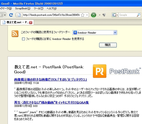Click the date 2008年12月18日 11:34
Viewport: 142px width, 124px height.
pyautogui.click(x=26, y=83)
